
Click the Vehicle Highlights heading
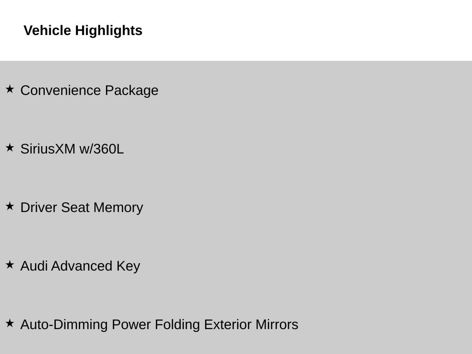[83, 30]
